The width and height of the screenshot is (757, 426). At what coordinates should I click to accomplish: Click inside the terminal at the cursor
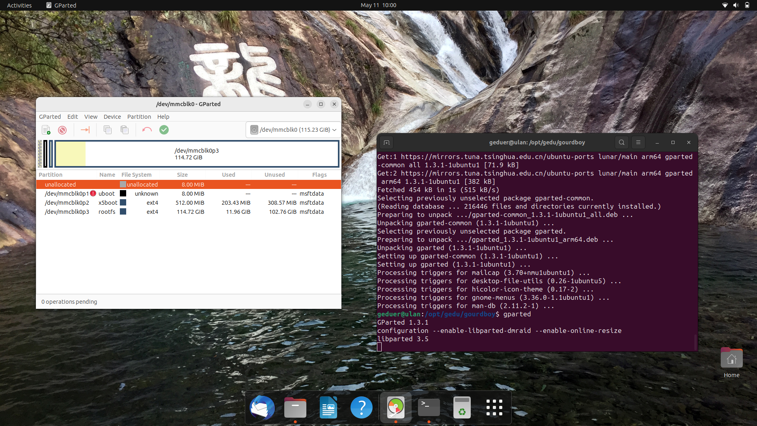(379, 347)
